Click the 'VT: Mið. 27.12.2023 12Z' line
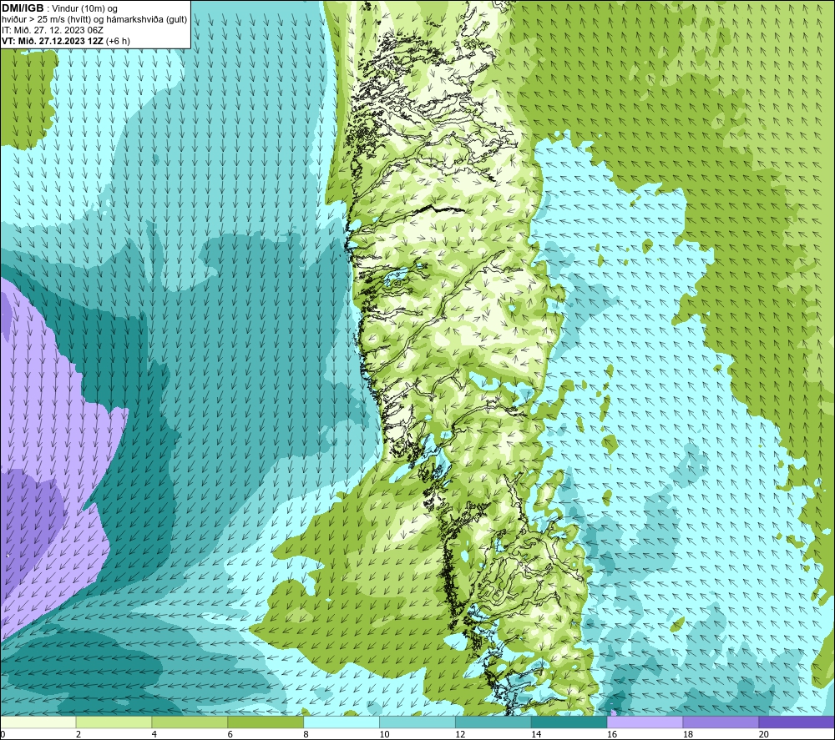Screen dimensions: 835x740 [53, 41]
